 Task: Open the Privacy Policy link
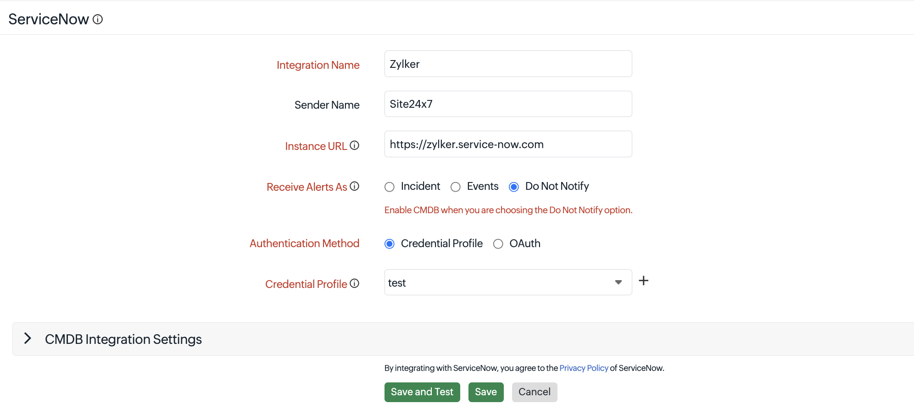[x=584, y=368]
